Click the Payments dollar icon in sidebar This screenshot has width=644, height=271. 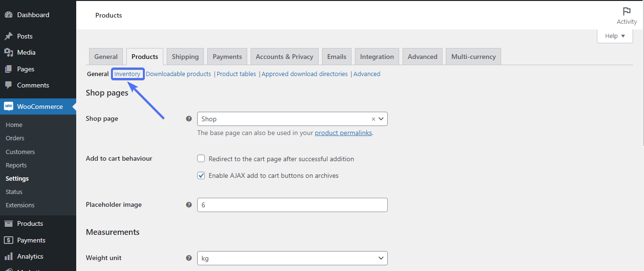(9, 240)
